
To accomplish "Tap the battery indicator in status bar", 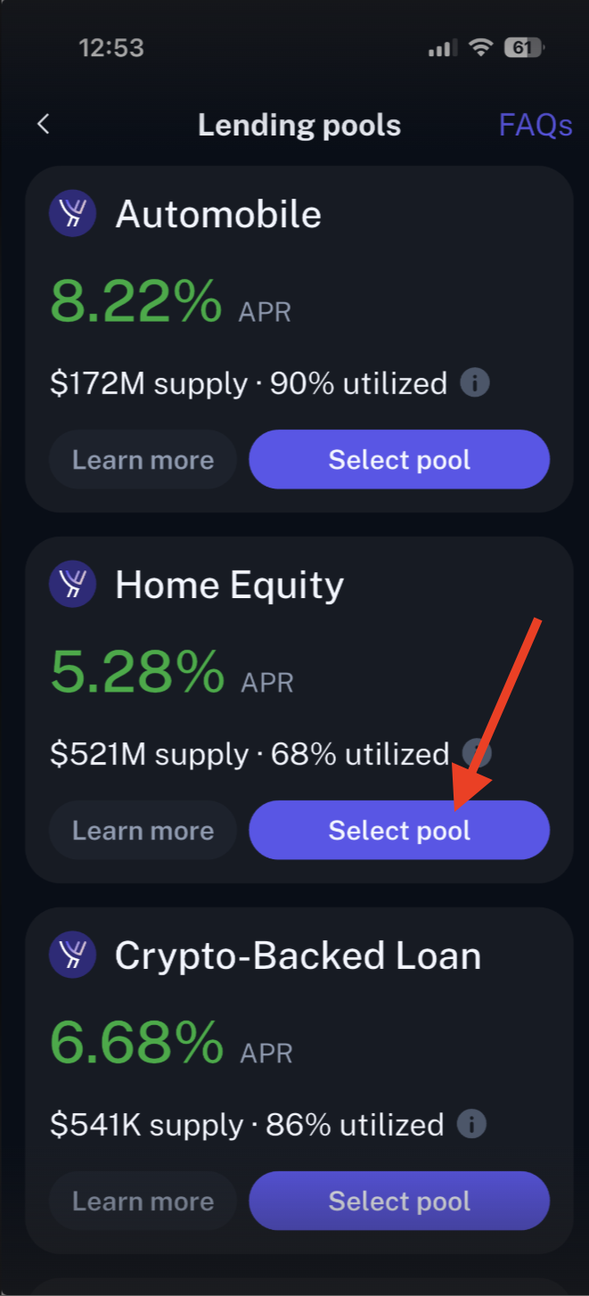I will click(525, 47).
